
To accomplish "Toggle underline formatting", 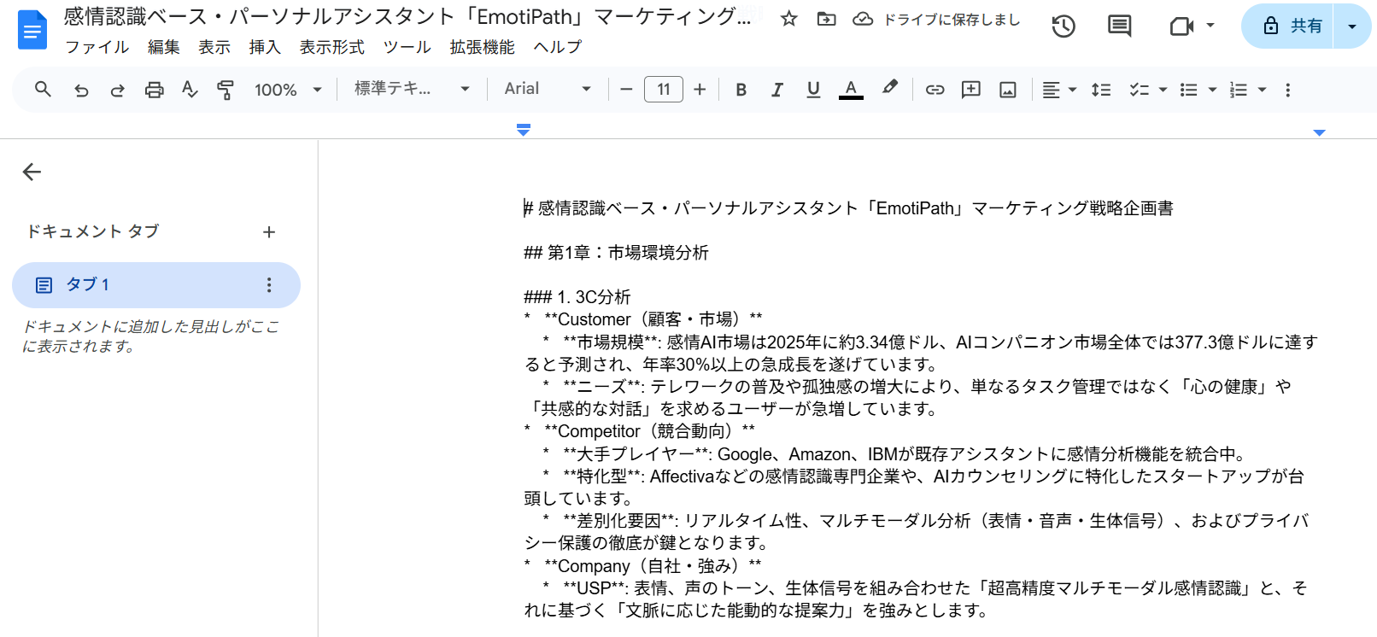I will [813, 90].
